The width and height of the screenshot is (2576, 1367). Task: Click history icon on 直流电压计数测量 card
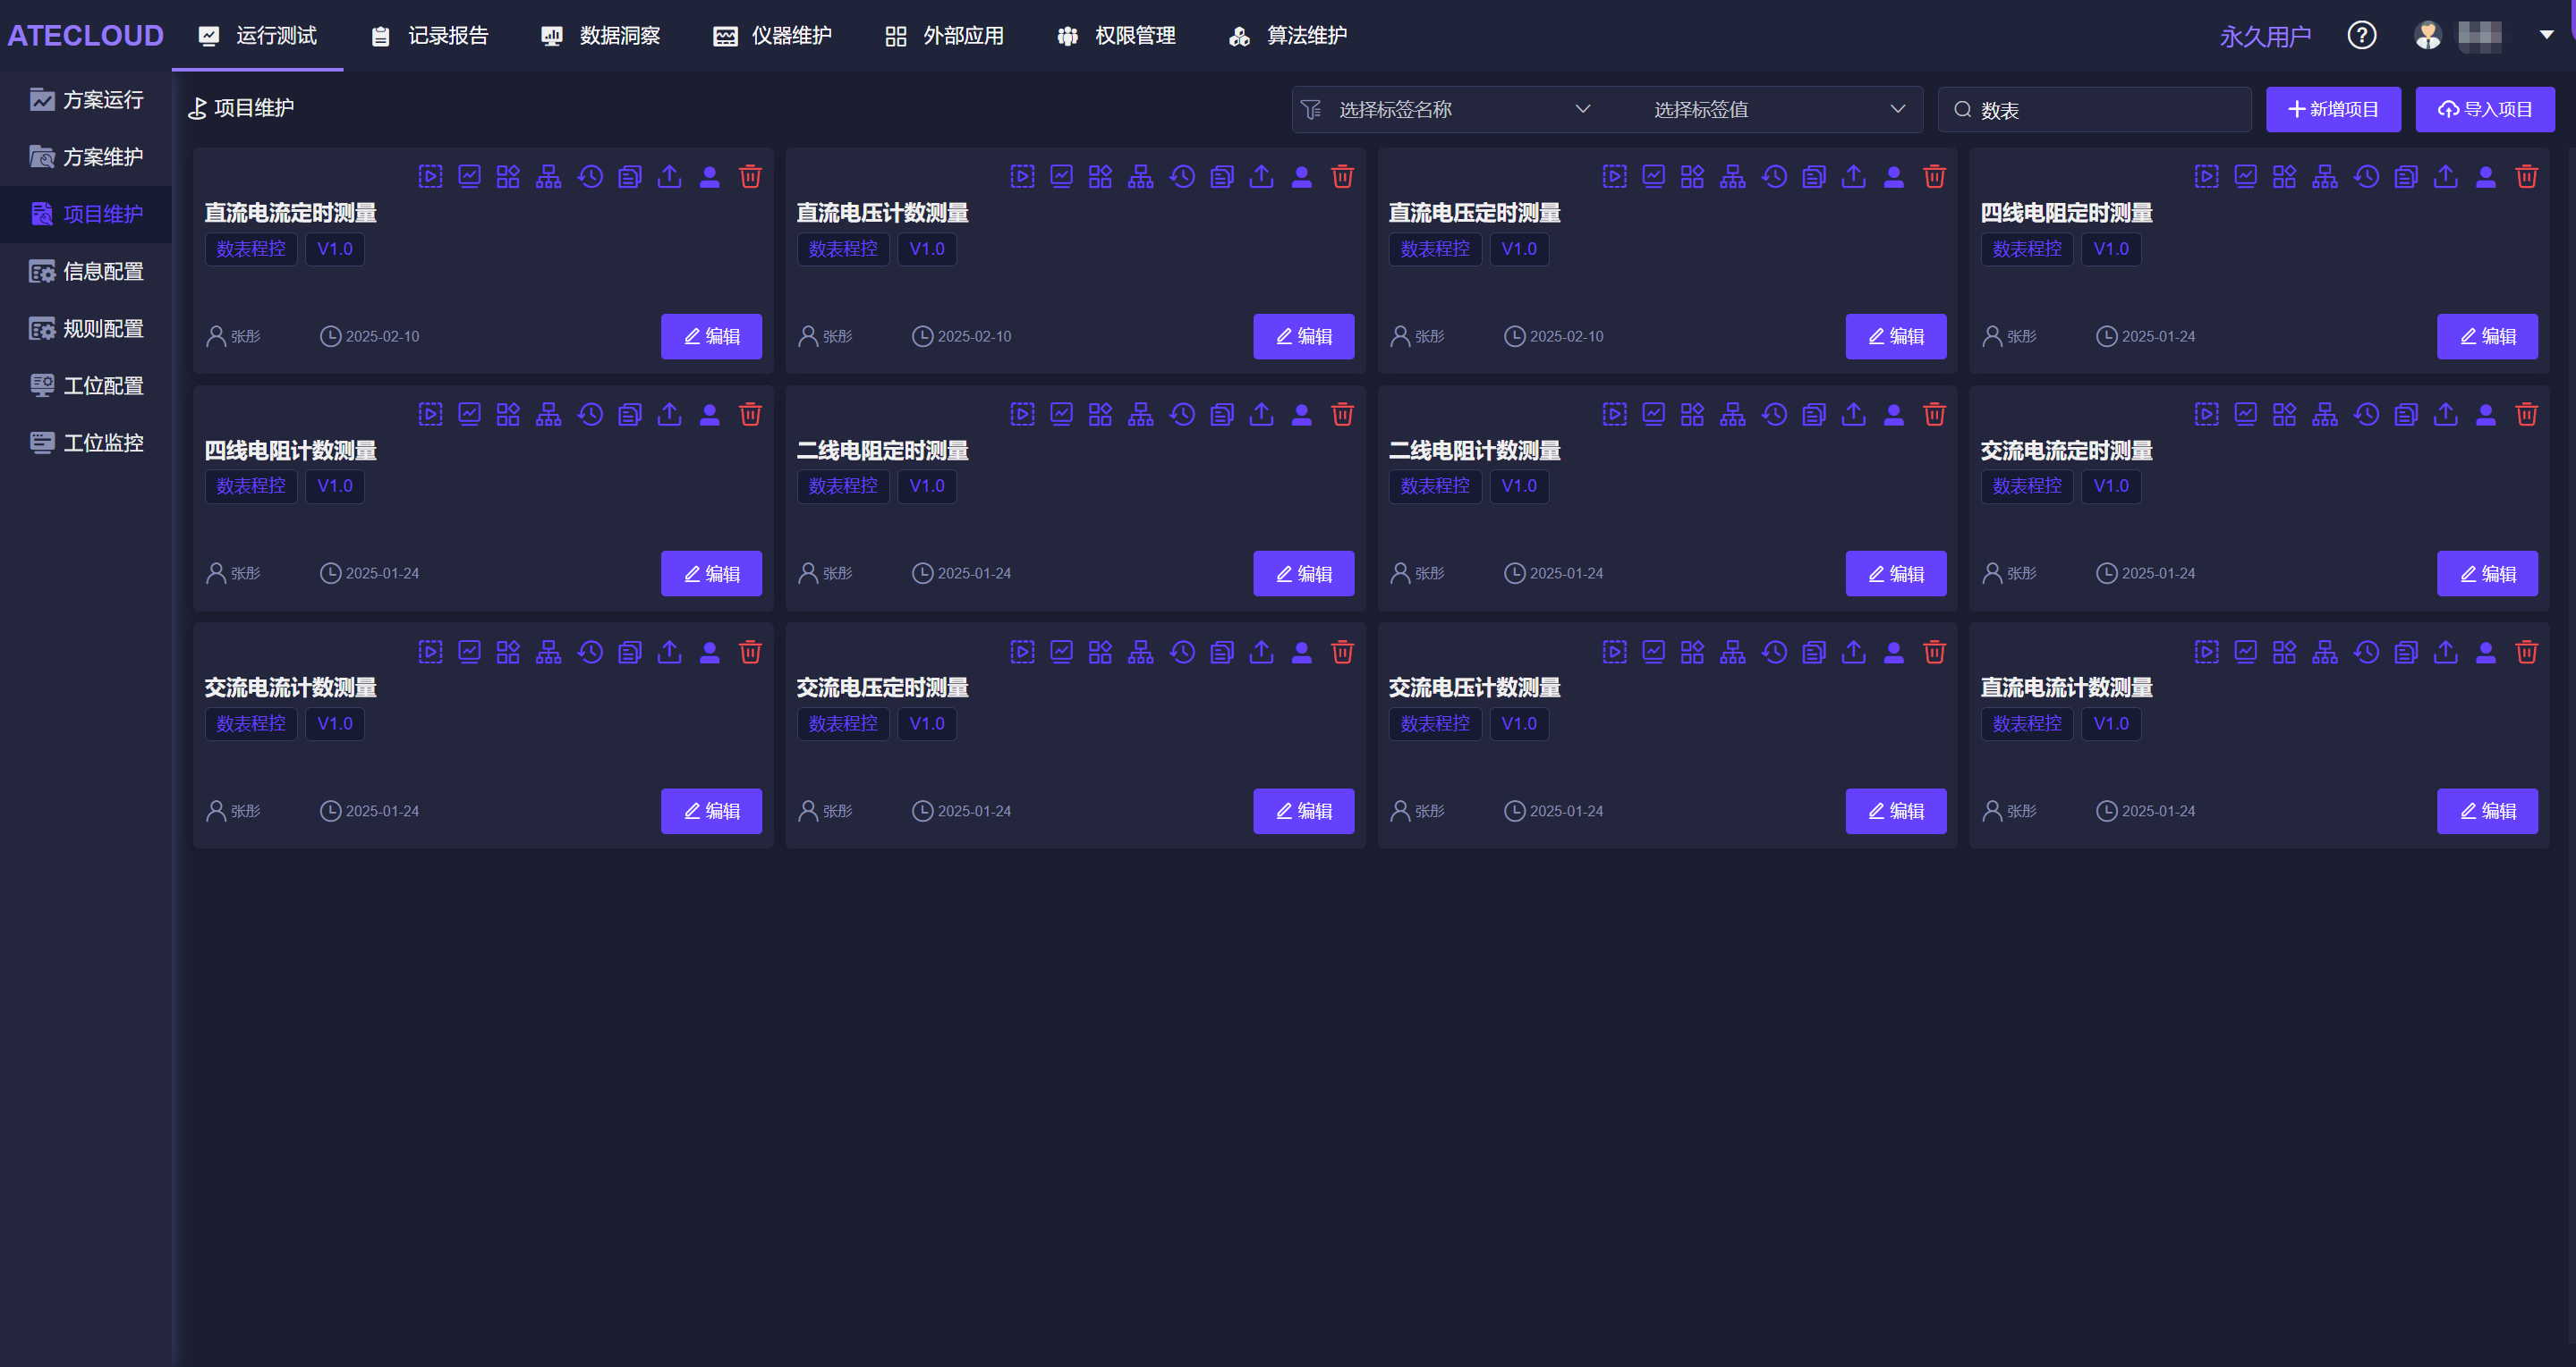[x=1182, y=177]
